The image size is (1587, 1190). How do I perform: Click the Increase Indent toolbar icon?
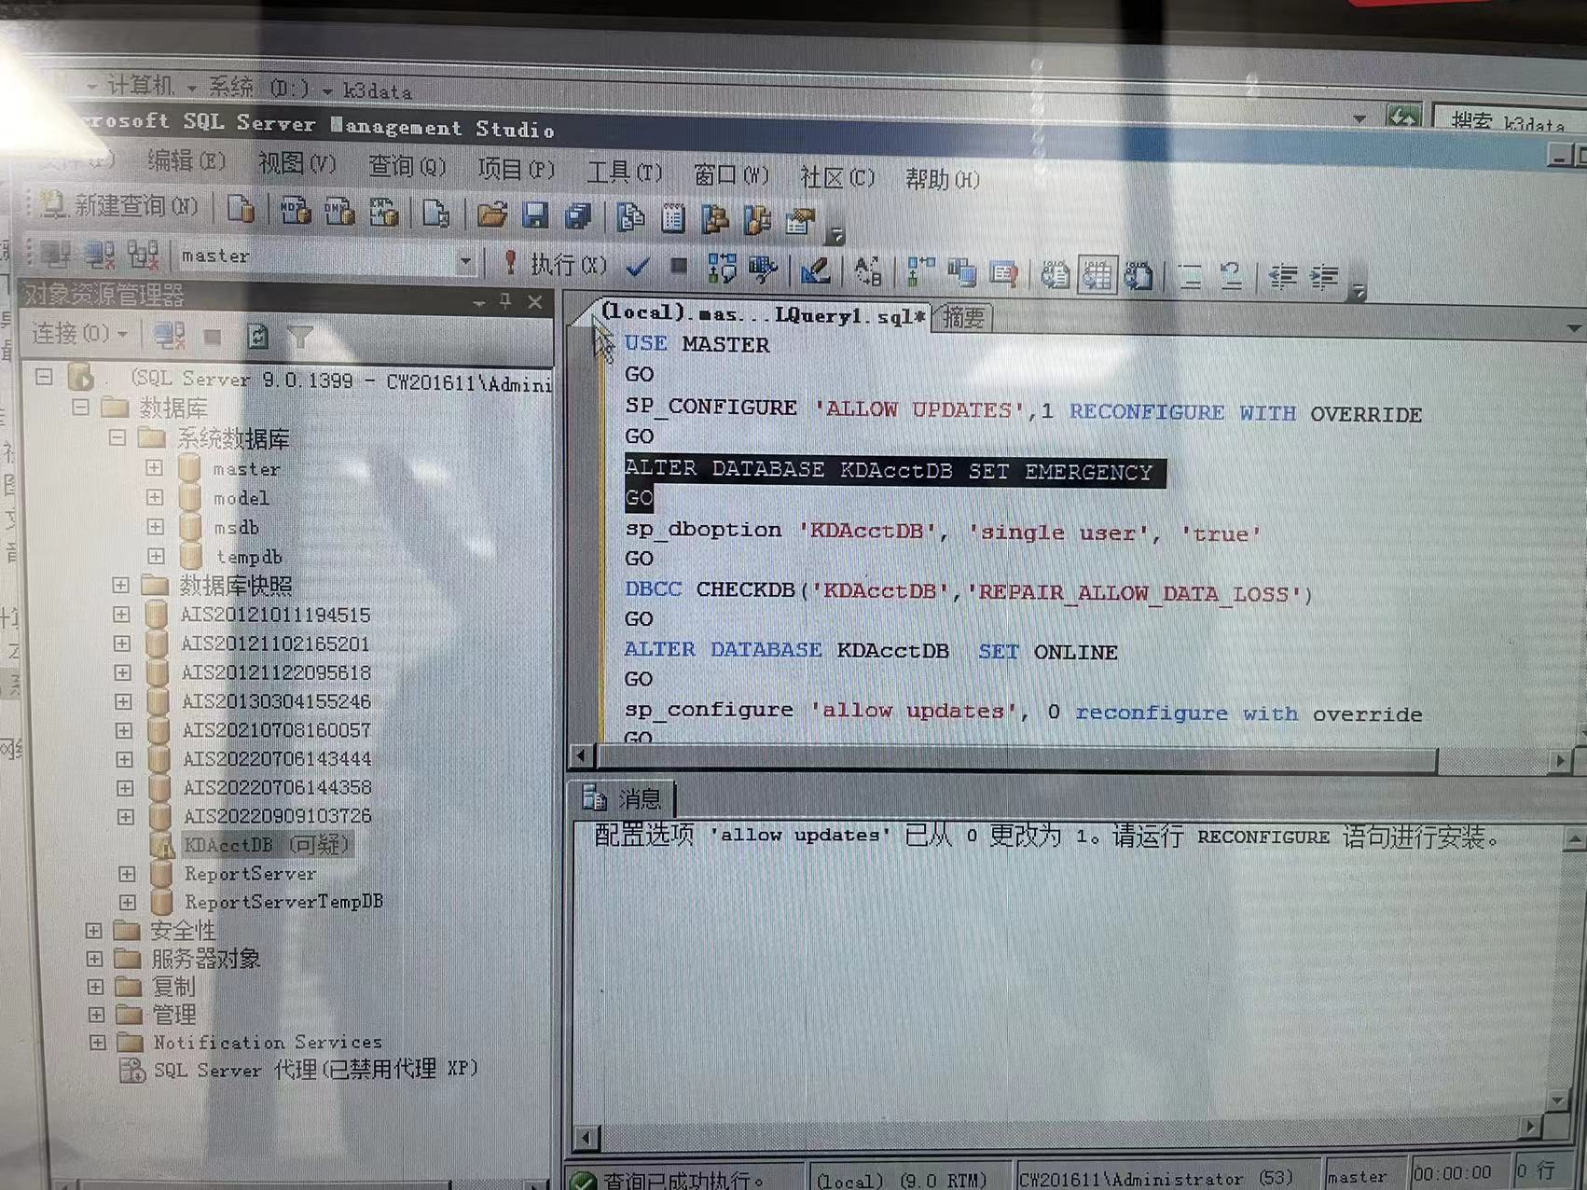pyautogui.click(x=1325, y=277)
